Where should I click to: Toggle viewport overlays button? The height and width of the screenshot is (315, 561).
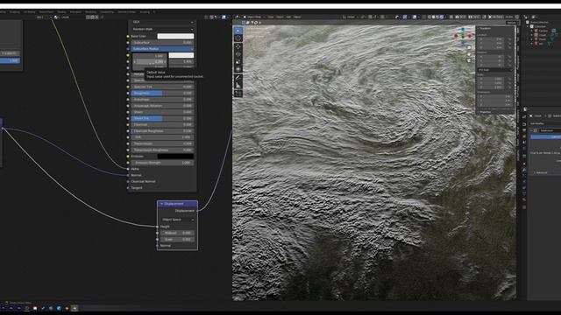coord(415,17)
